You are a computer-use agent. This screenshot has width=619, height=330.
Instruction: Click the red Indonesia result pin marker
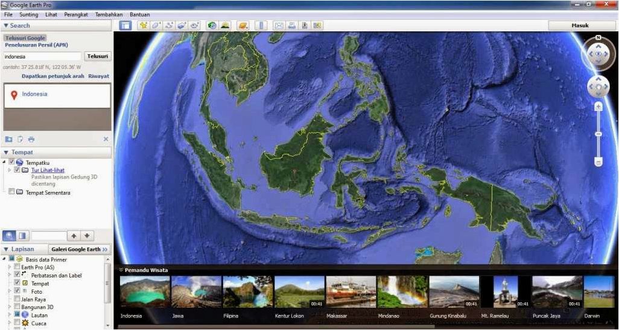pyautogui.click(x=14, y=95)
